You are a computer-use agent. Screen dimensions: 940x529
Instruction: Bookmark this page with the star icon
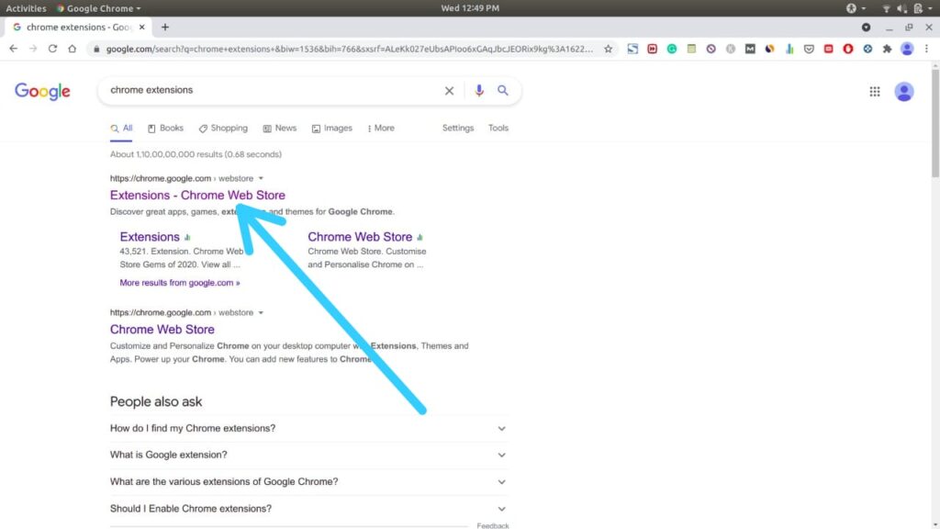coord(608,50)
